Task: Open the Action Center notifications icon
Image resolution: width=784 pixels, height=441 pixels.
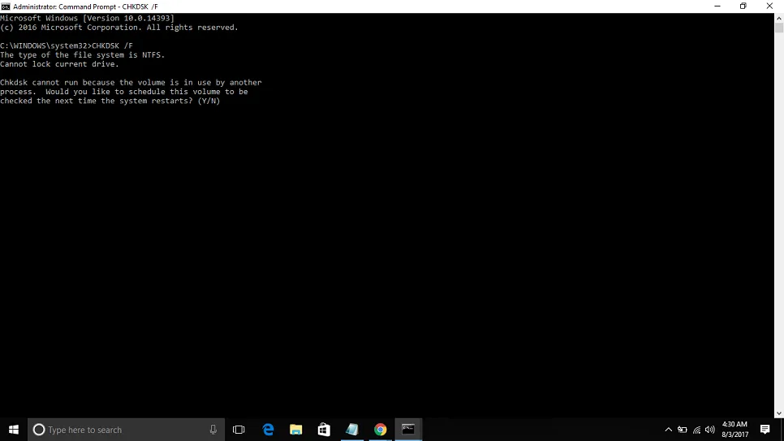Action: (x=765, y=430)
